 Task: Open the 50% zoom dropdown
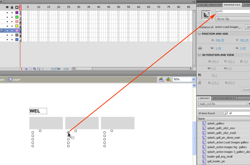click(x=193, y=79)
